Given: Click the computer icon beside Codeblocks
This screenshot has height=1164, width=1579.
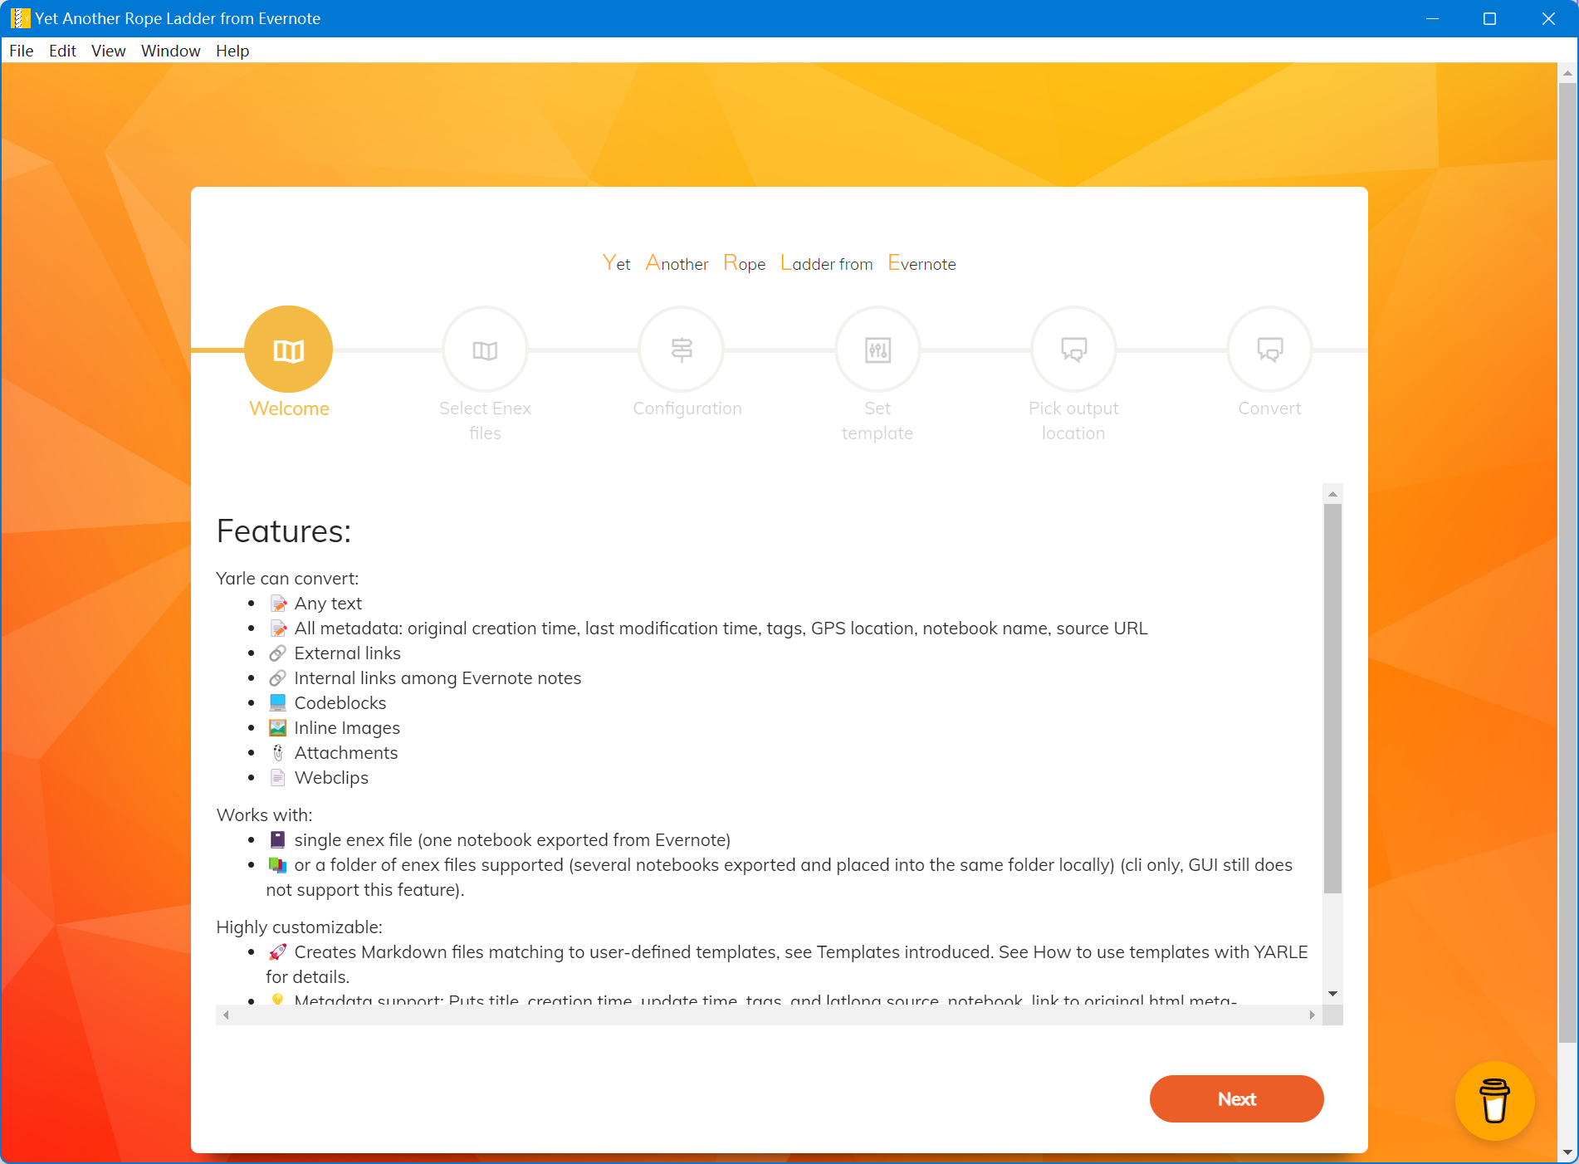Looking at the screenshot, I should (278, 703).
